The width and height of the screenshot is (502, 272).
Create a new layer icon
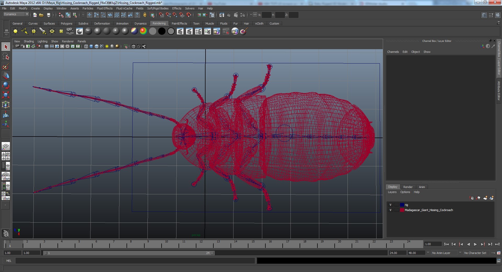point(485,198)
